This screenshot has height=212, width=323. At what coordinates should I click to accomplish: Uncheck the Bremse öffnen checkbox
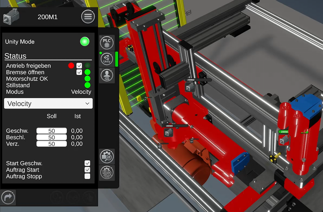tap(79, 72)
